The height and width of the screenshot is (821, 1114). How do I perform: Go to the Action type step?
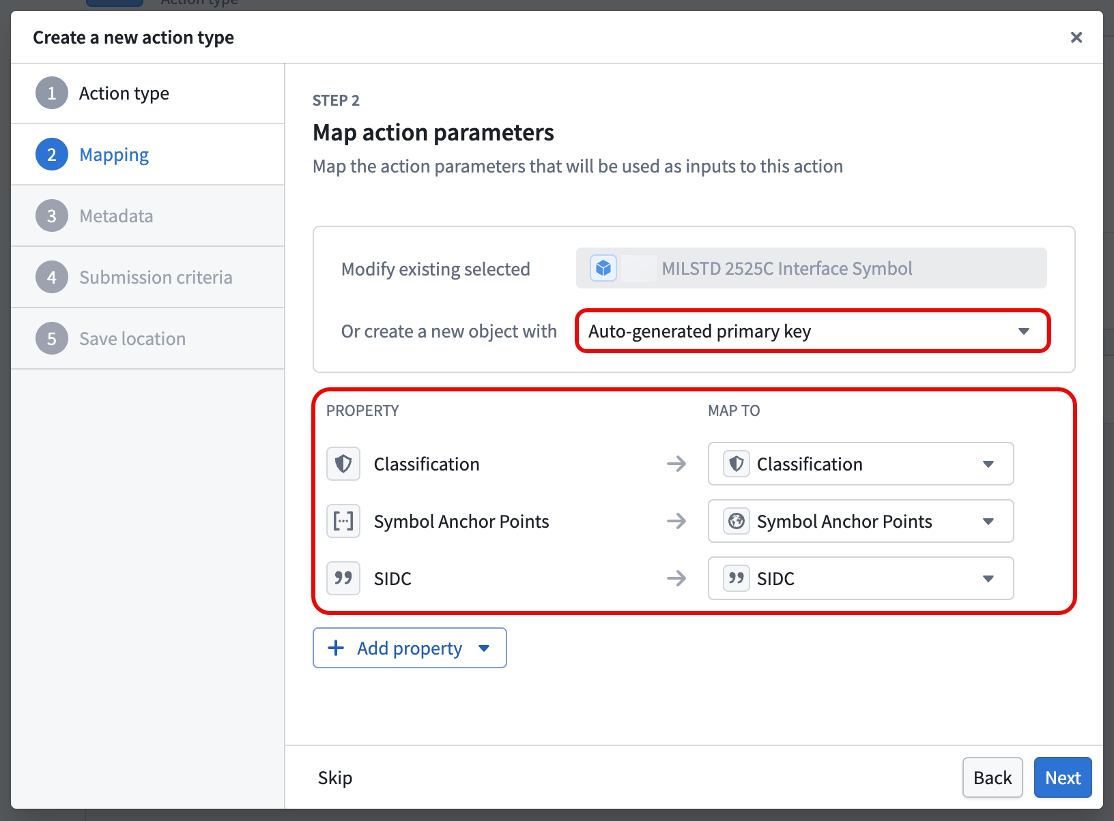point(147,93)
